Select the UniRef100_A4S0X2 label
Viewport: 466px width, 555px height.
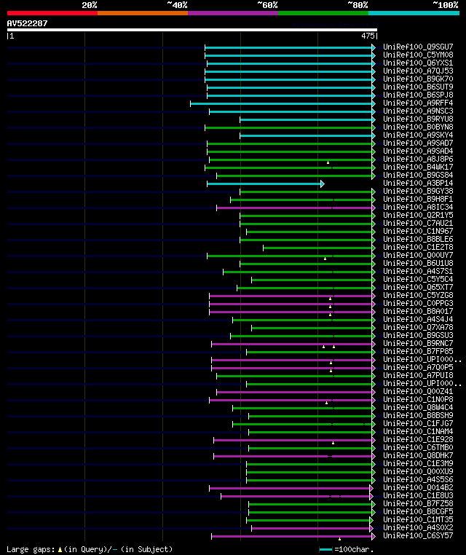click(418, 528)
